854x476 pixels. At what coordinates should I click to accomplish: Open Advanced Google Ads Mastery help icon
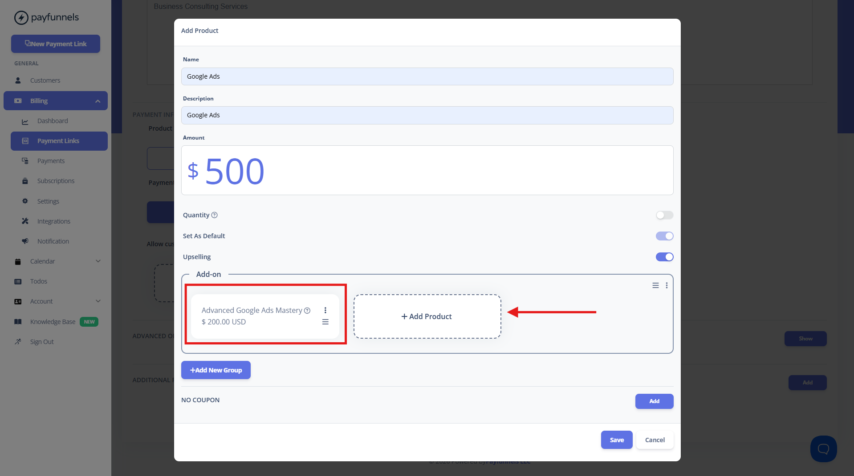[x=307, y=311]
